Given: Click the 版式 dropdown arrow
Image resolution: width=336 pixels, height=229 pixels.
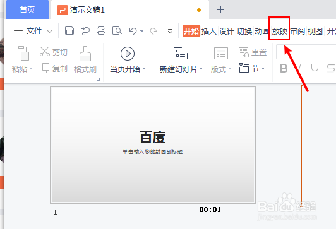Looking at the screenshot, I should click(229, 69).
